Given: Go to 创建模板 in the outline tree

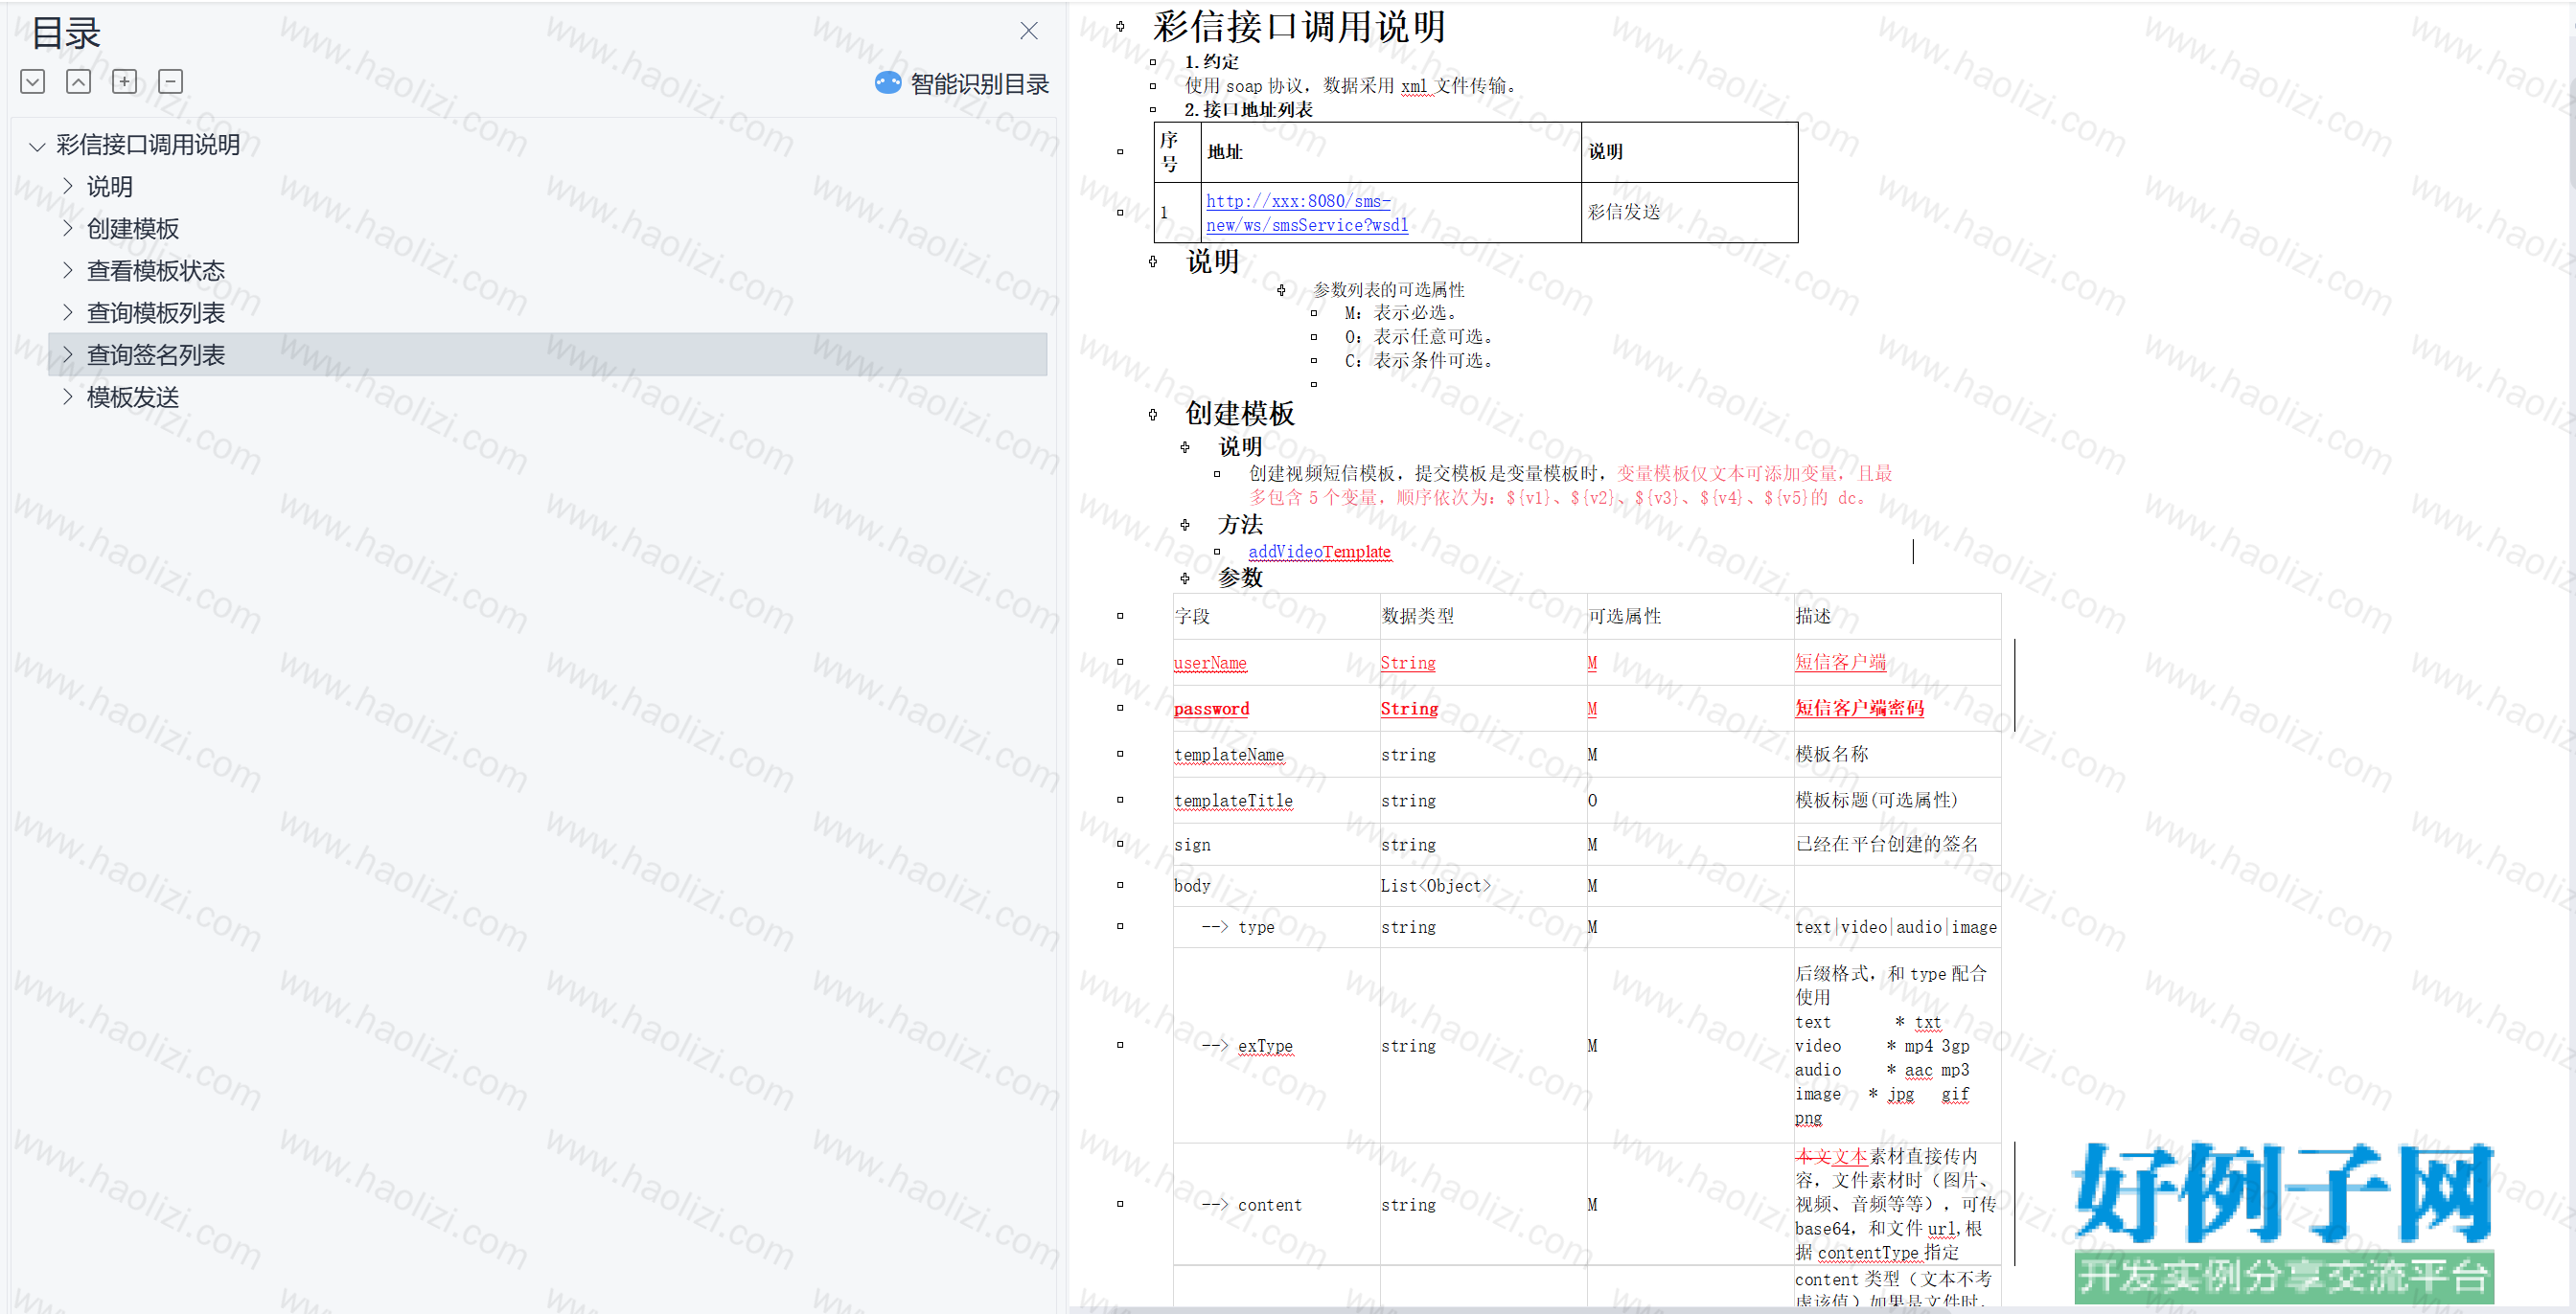Looking at the screenshot, I should click(133, 229).
